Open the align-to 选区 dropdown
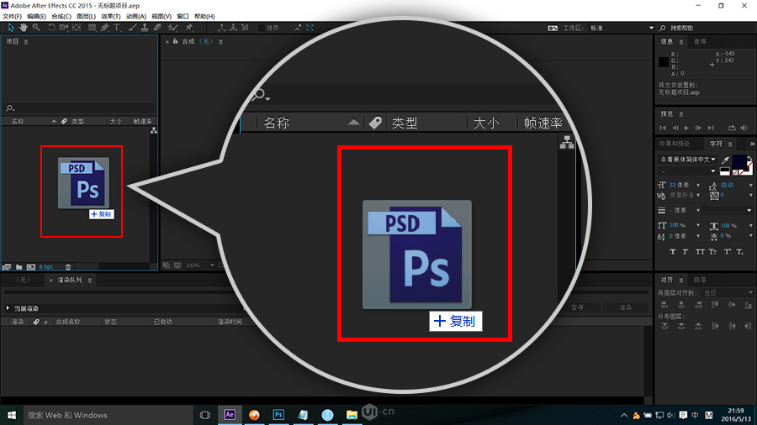Screen dimensions: 757x425 point(728,292)
